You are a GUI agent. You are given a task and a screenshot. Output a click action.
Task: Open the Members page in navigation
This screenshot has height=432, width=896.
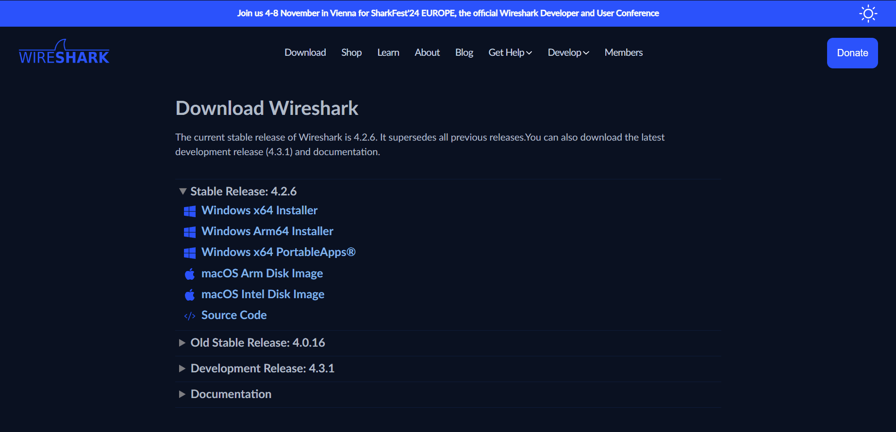click(623, 52)
